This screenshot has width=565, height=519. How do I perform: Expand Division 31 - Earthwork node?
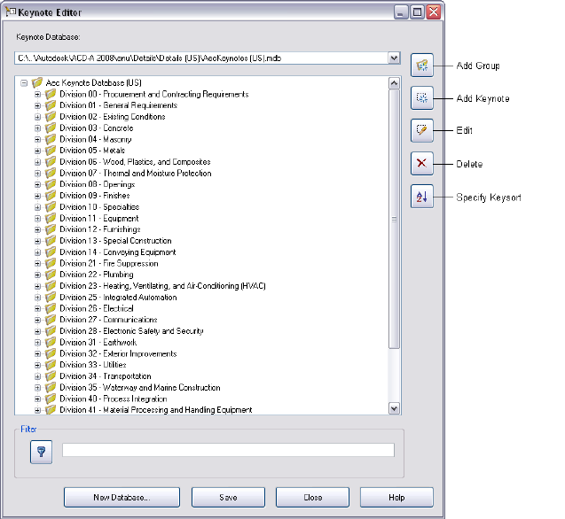click(x=37, y=342)
